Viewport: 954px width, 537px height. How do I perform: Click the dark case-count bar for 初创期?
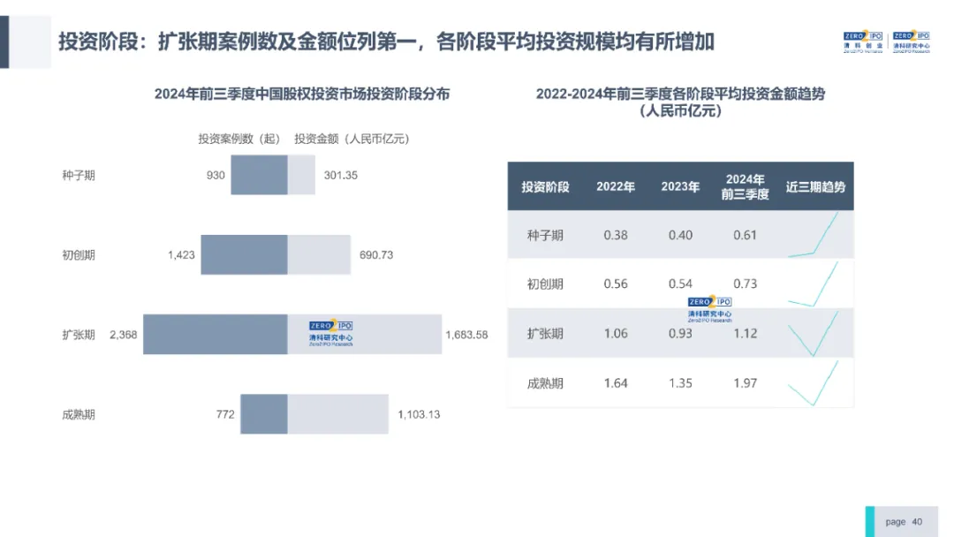245,255
